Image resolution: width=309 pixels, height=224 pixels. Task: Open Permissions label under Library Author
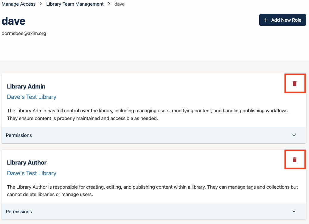19,212
